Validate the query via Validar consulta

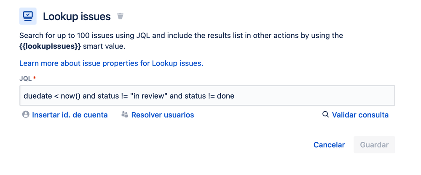coord(360,115)
